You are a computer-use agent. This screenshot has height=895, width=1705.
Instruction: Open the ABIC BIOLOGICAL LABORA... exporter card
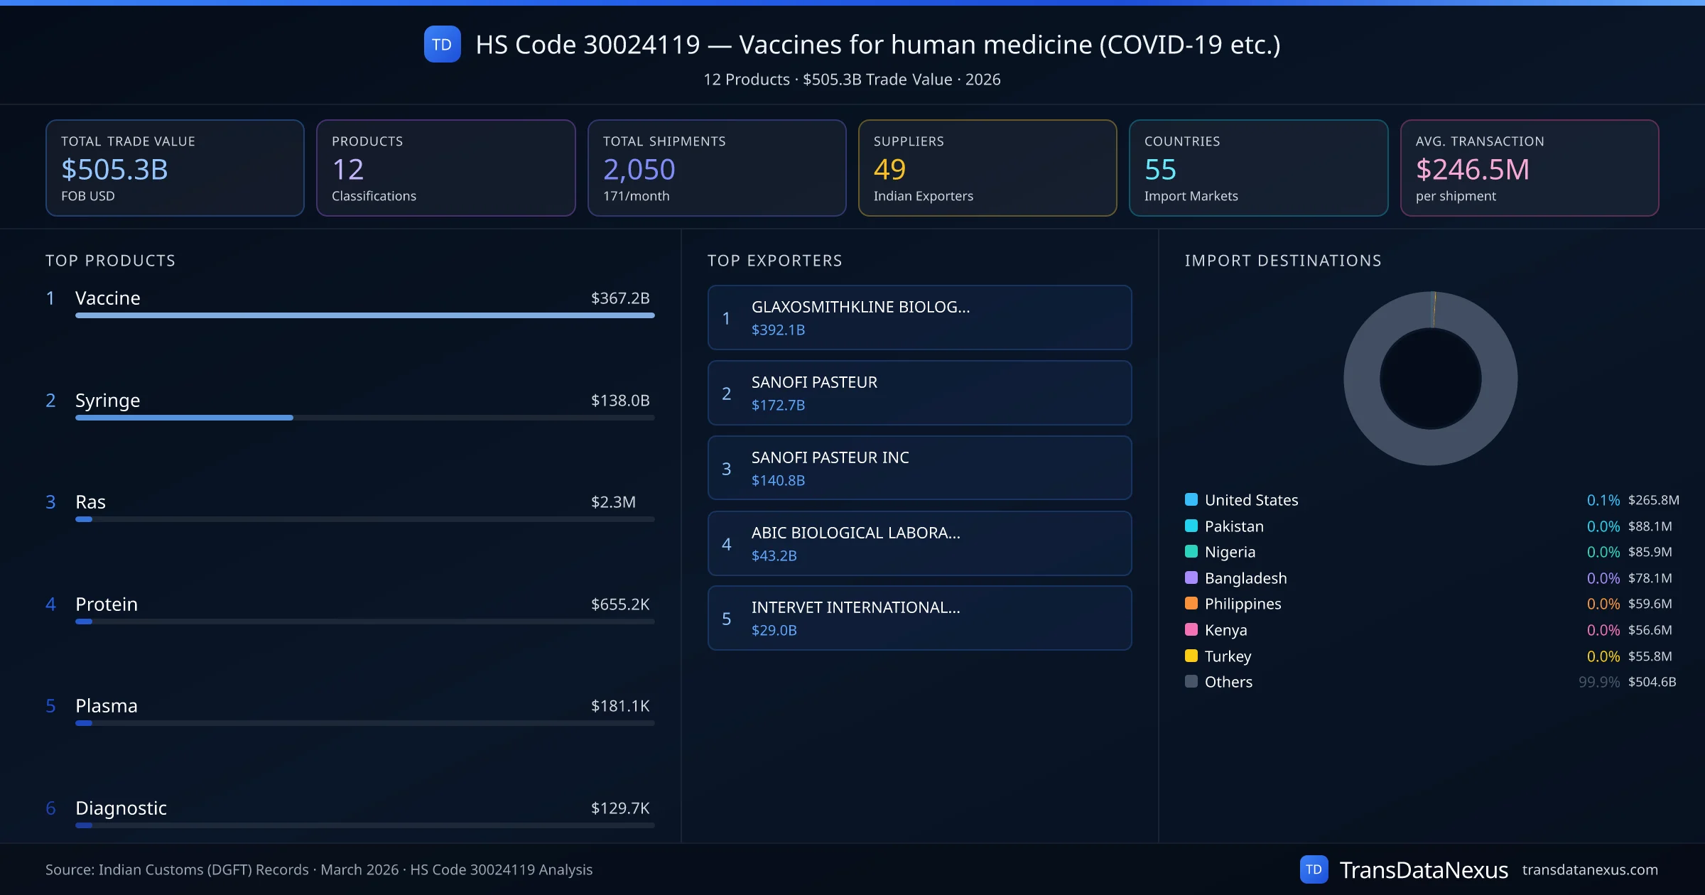[x=919, y=543]
